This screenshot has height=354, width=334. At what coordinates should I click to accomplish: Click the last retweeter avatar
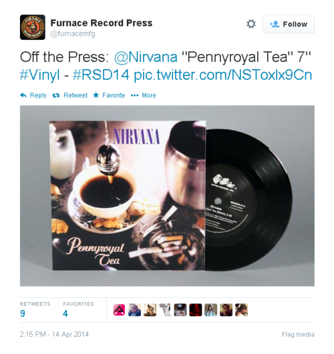pos(241,310)
